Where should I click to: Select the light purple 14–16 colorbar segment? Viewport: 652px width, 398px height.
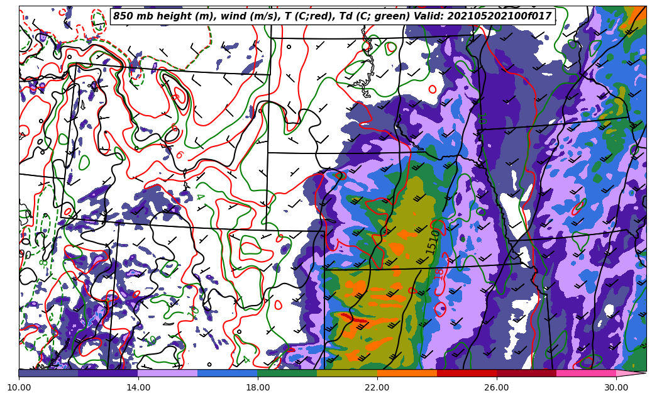point(168,373)
